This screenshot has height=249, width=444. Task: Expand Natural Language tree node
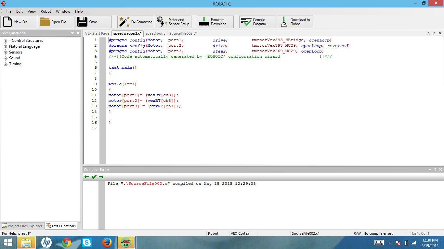6,47
